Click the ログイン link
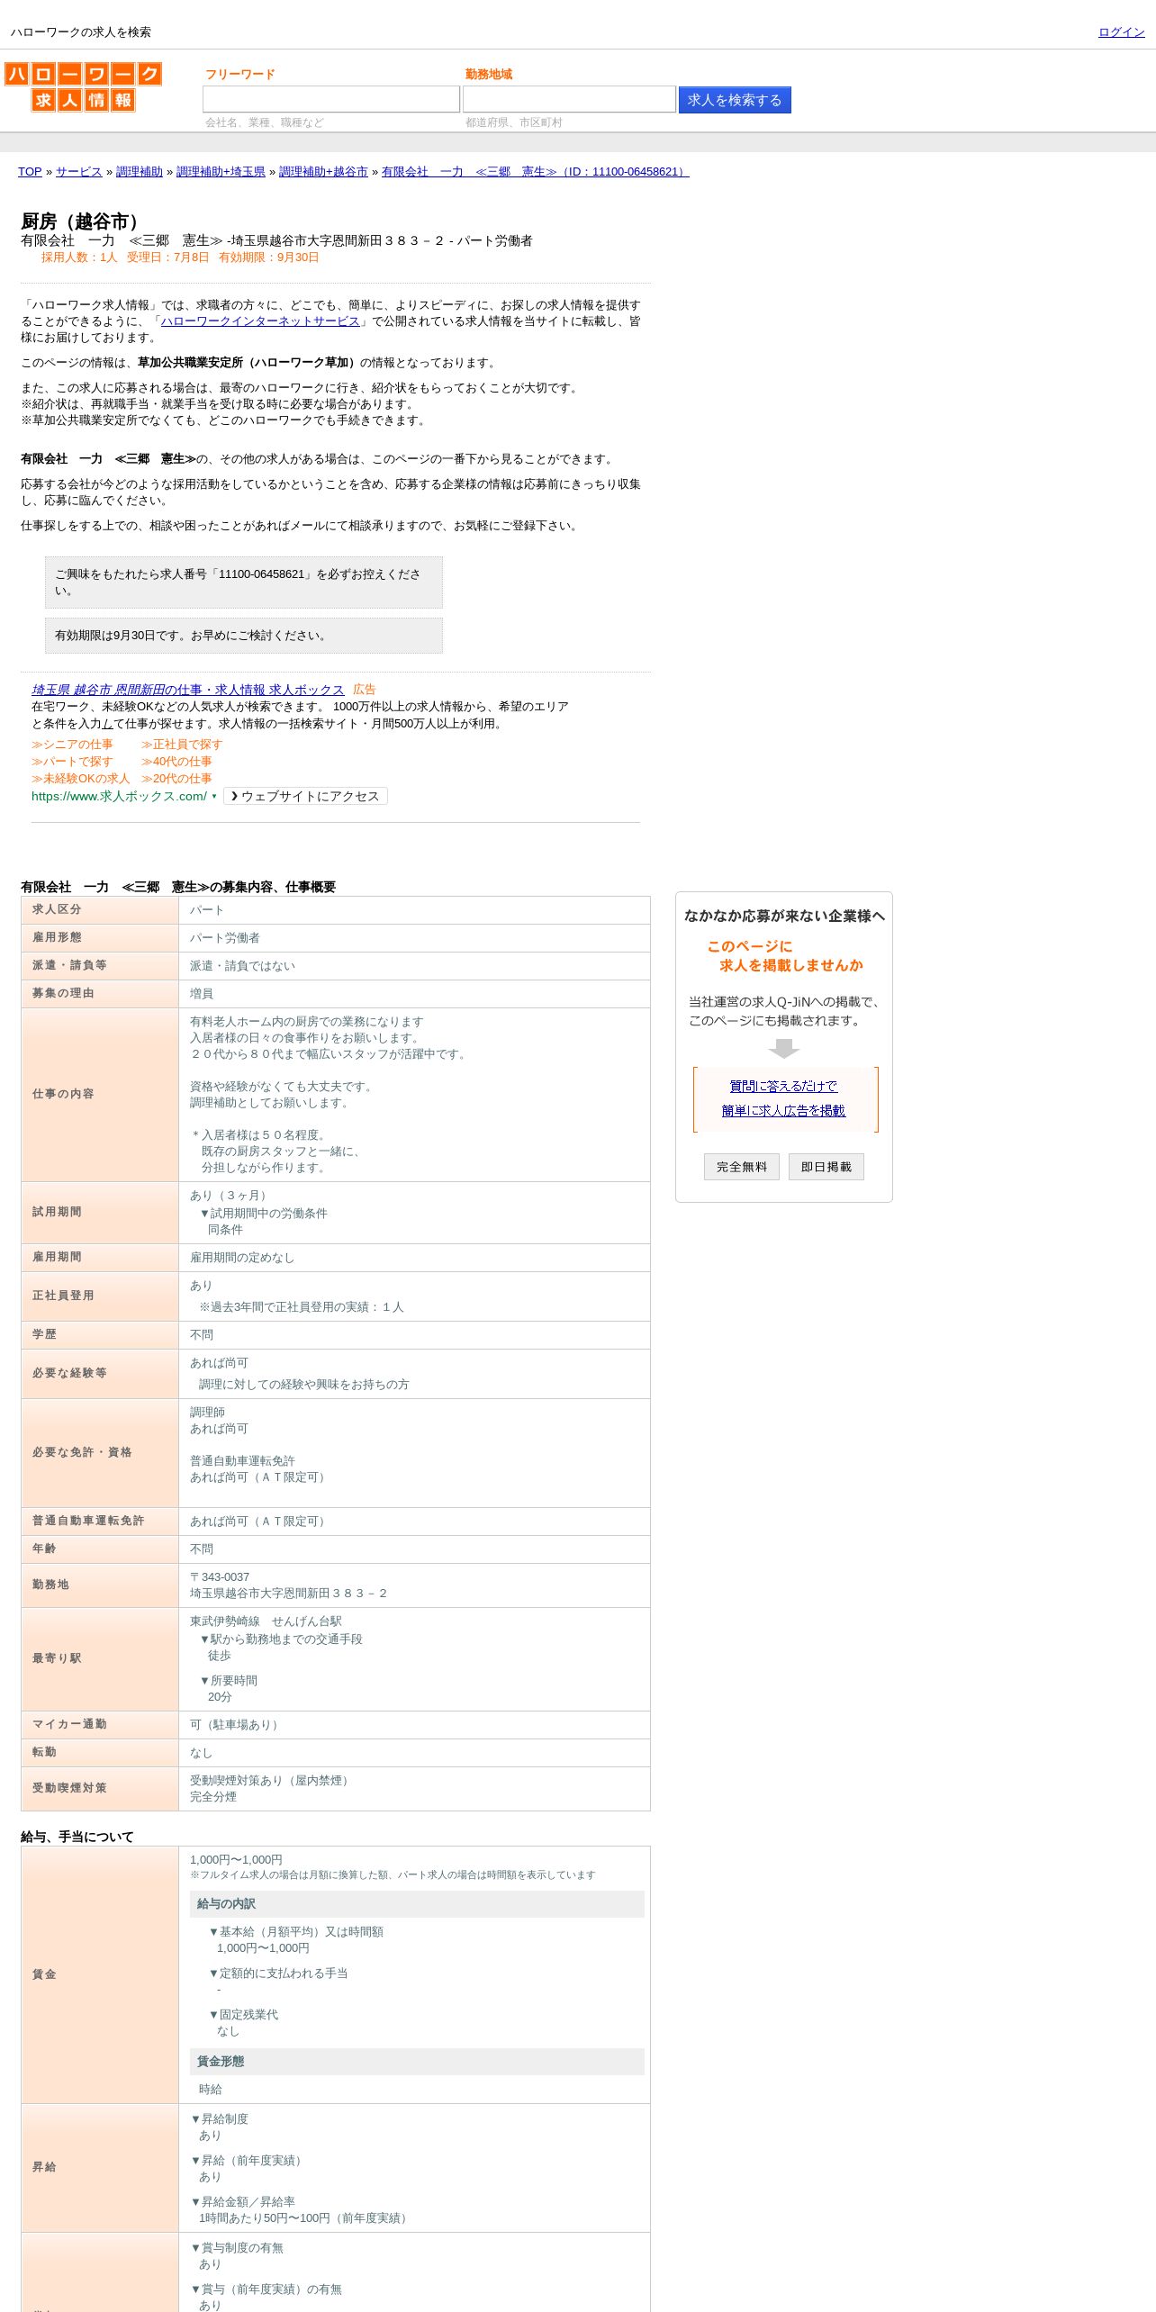This screenshot has width=1156, height=2312. tap(1121, 32)
